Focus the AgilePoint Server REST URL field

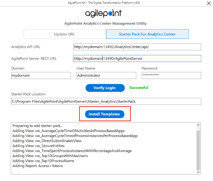[137, 59]
